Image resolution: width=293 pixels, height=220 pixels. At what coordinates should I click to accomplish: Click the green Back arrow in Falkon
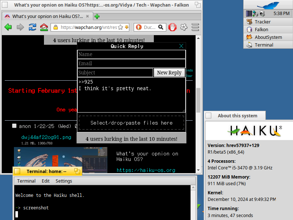tap(8, 27)
